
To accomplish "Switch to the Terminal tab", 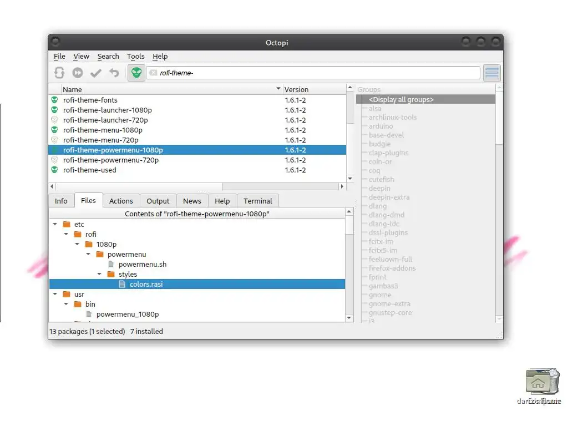I will point(257,201).
